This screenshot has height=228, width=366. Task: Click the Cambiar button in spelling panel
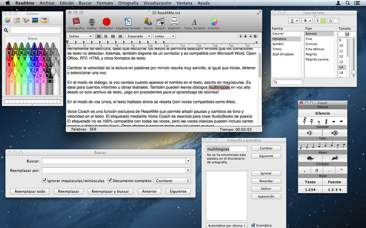coord(266,148)
